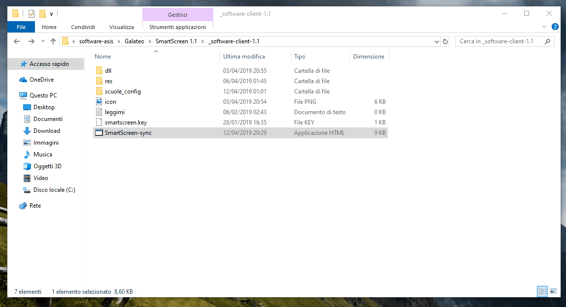Select the dll folder icon
The image size is (566, 307).
[99, 71]
